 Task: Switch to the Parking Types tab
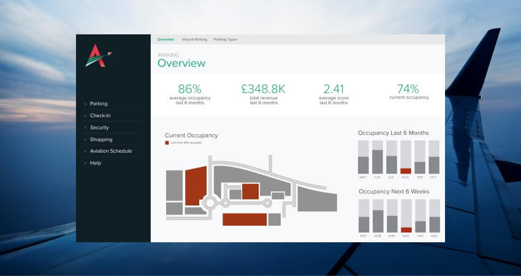pos(226,39)
